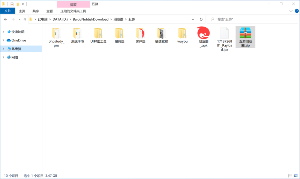Select 网络 in the navigation pane
The width and height of the screenshot is (300, 179).
[15, 57]
